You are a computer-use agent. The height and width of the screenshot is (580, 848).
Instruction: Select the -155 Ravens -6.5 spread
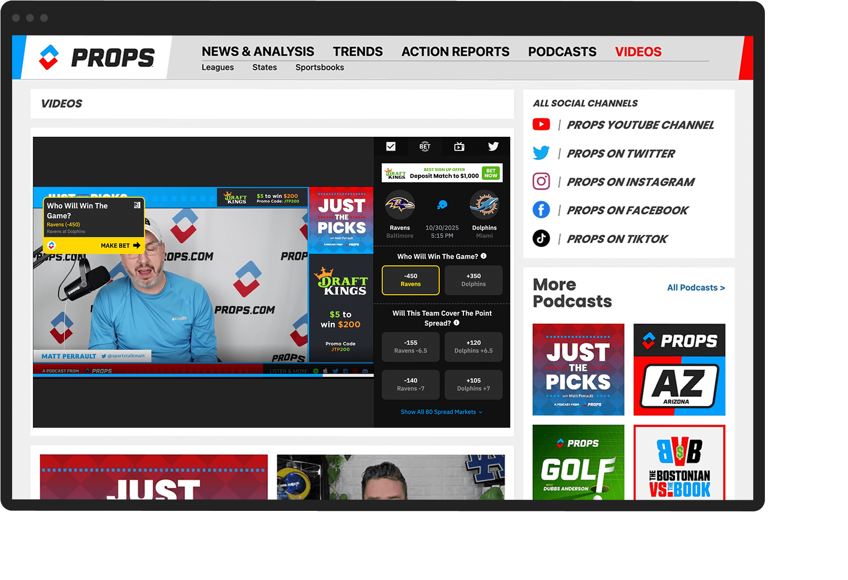410,347
